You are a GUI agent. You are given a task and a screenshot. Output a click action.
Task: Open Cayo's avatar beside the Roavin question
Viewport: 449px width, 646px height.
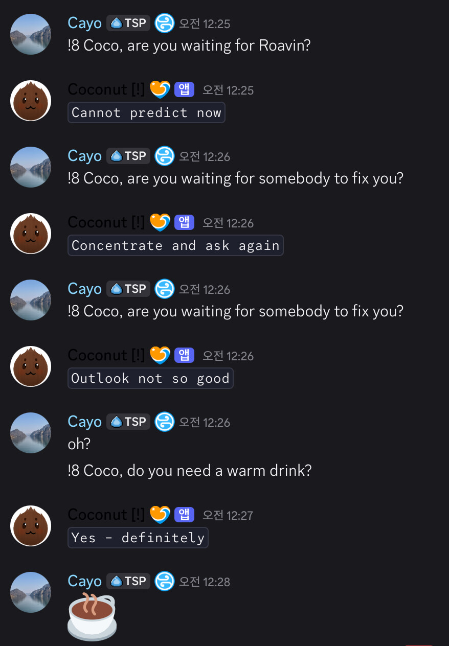31,34
